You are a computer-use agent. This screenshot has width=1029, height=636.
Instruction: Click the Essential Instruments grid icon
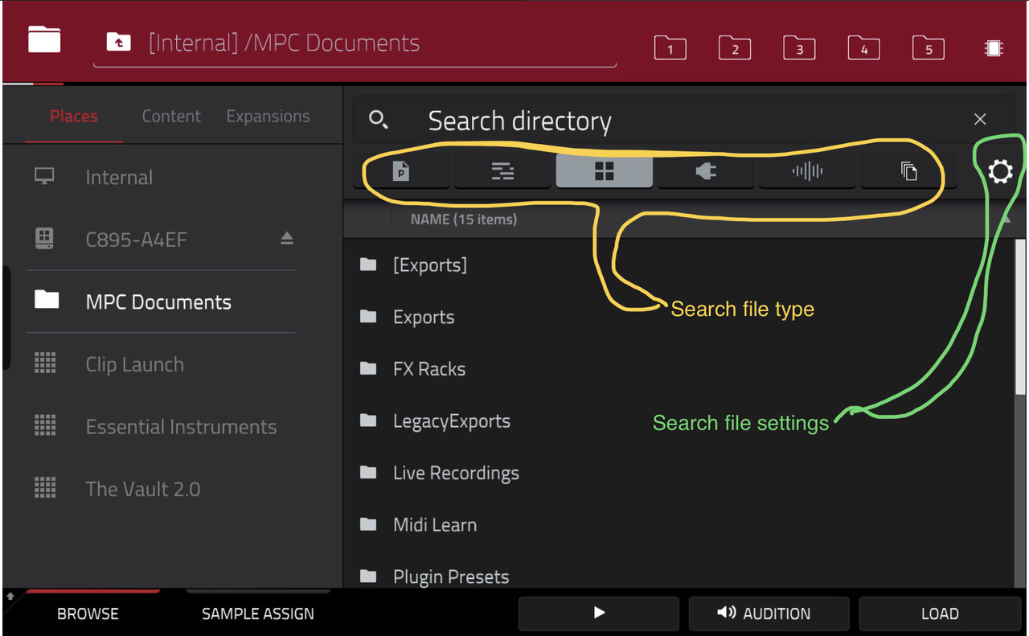tap(45, 425)
